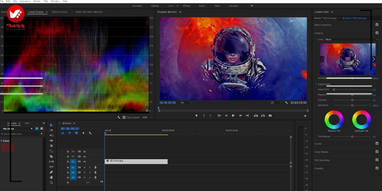Show more workspaces overflow arrows
Image resolution: width=382 pixels, height=191 pixels.
252,6
